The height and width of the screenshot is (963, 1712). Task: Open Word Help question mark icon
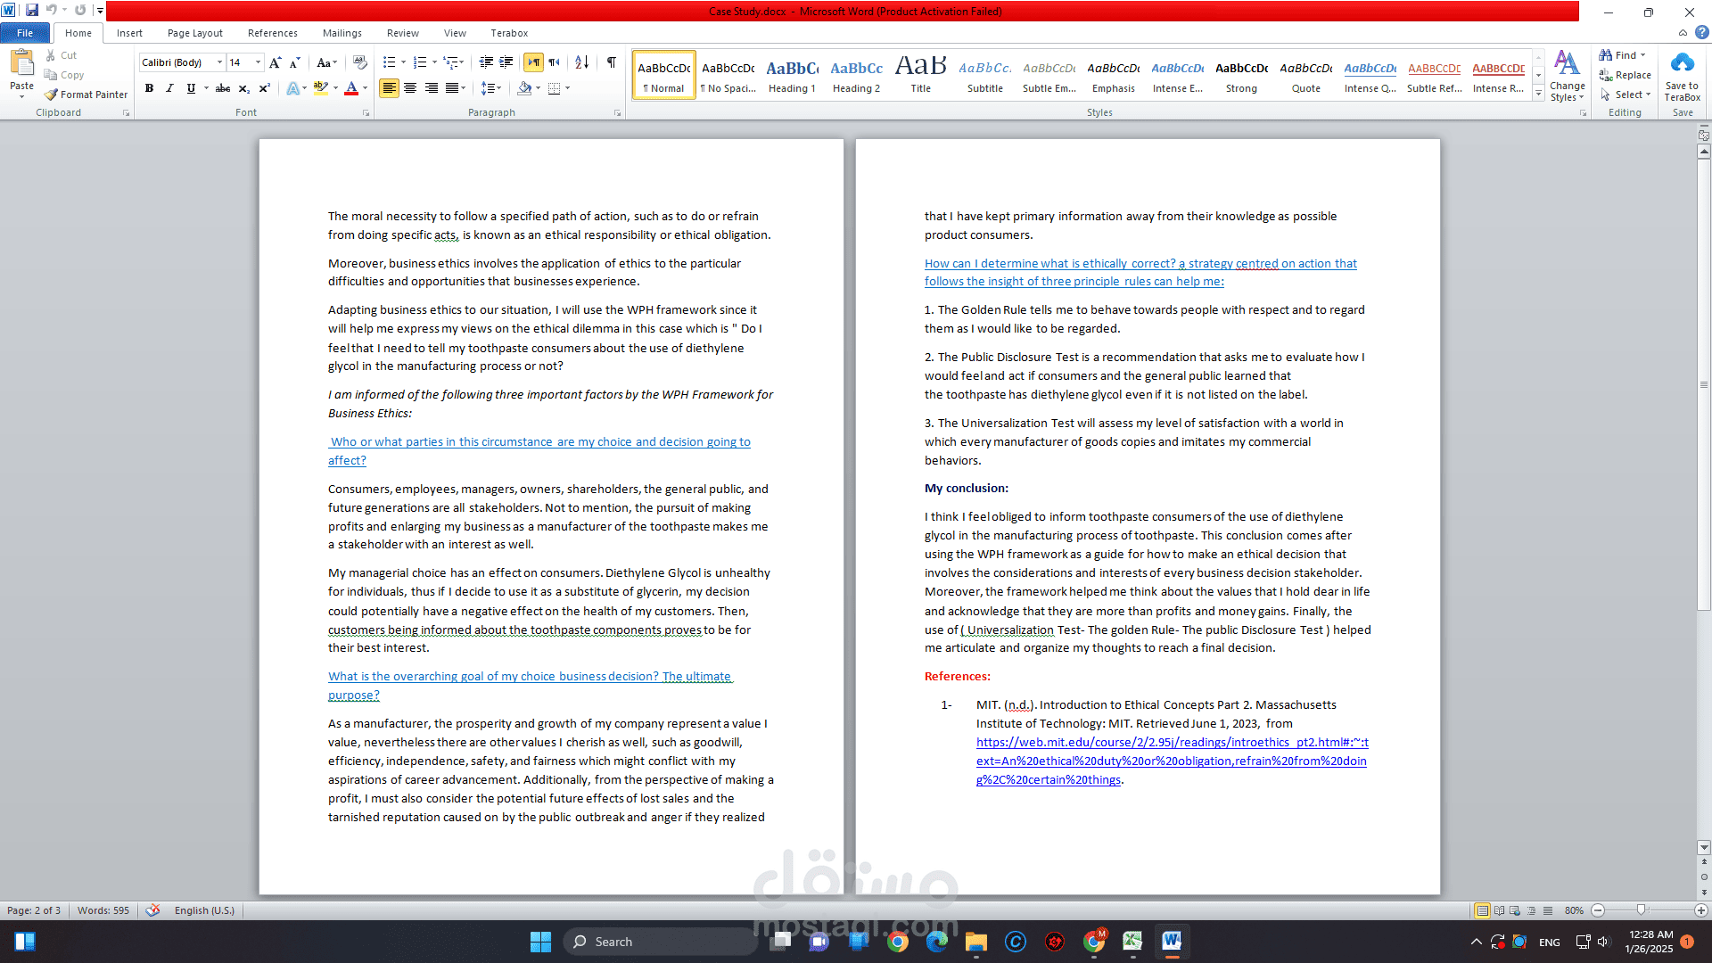tap(1702, 33)
